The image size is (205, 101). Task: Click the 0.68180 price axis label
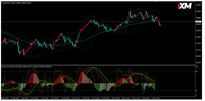click(x=198, y=31)
